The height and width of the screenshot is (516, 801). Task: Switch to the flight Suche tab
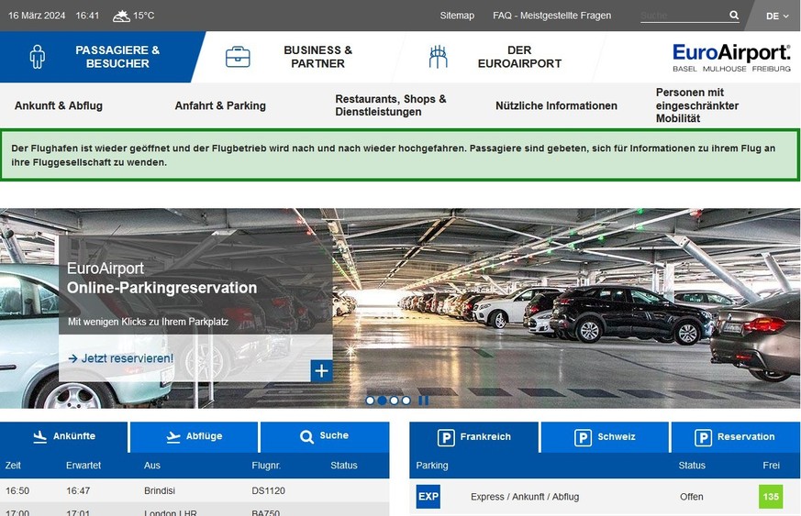[x=325, y=436]
